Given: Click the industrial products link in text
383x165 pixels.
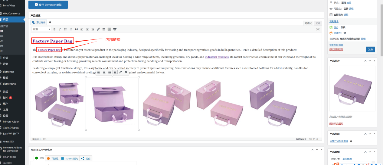Looking at the screenshot, I should (x=217, y=57).
